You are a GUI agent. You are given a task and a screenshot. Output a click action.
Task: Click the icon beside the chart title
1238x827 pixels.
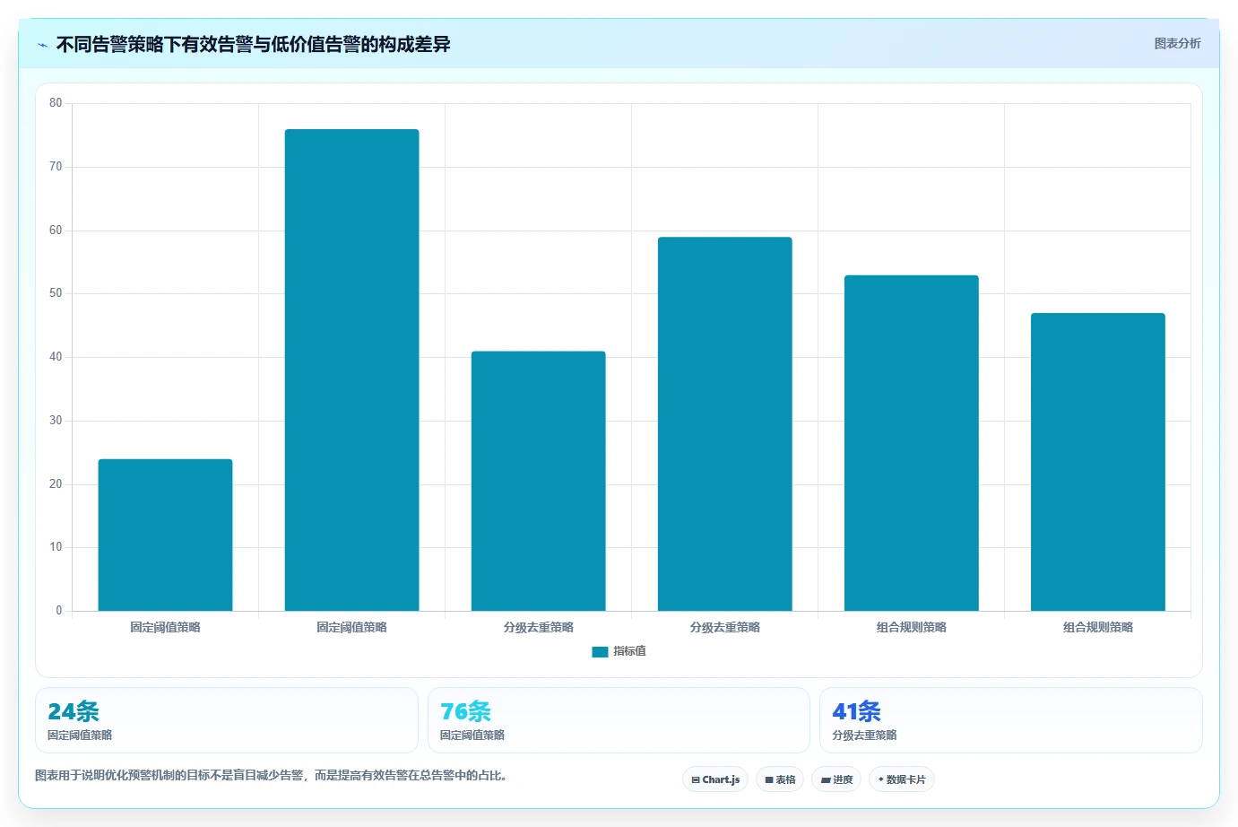pyautogui.click(x=42, y=45)
